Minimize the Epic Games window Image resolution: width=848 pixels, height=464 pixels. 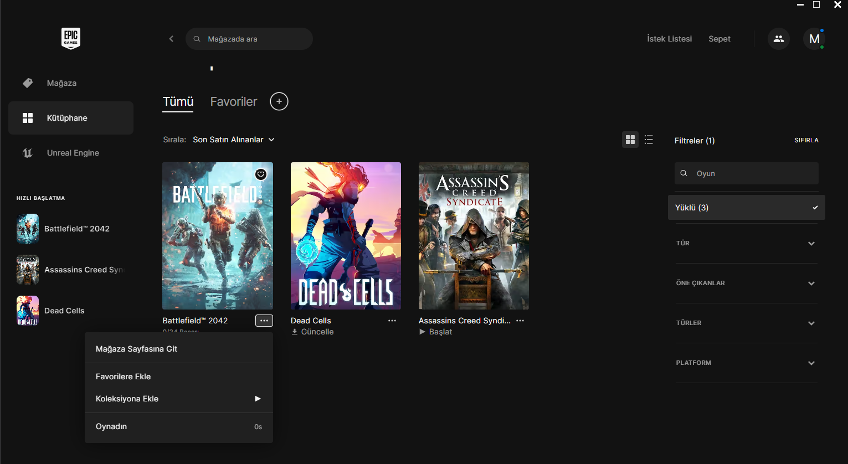pyautogui.click(x=800, y=5)
